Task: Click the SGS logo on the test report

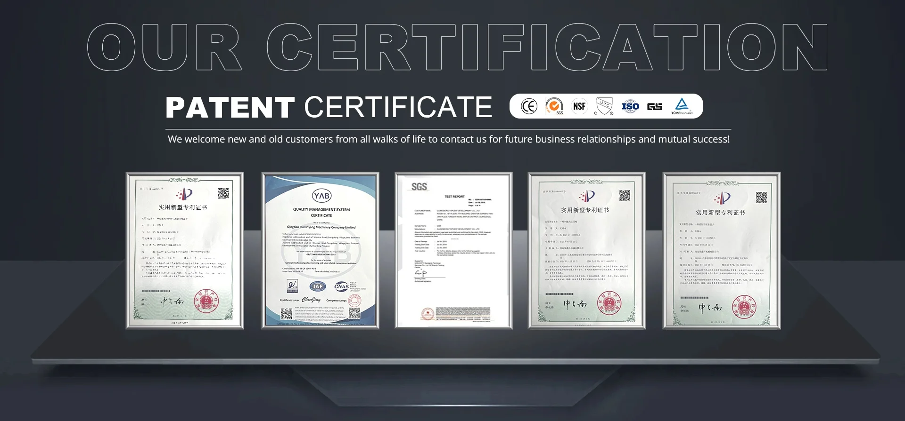Action: pyautogui.click(x=419, y=187)
